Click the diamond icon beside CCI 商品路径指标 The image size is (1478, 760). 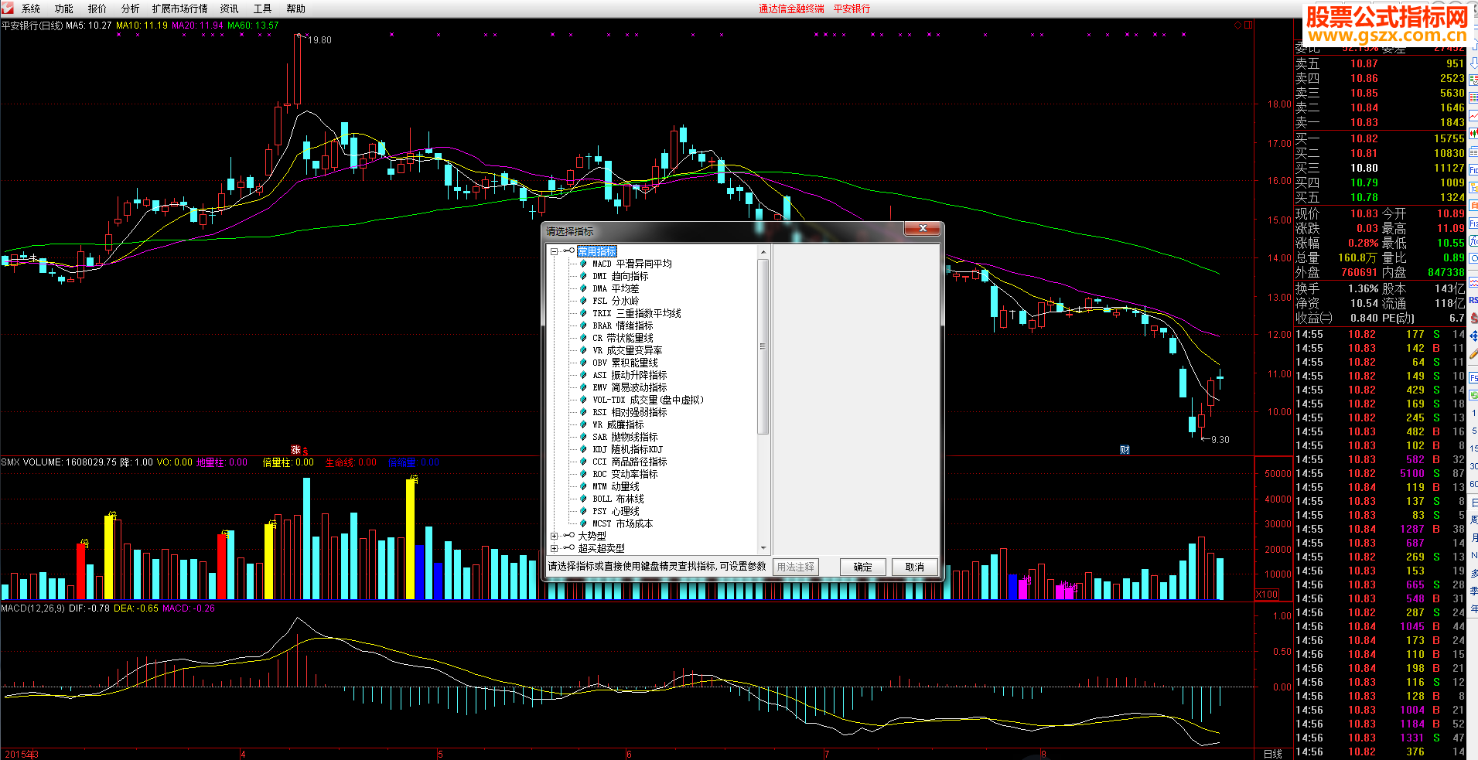pyautogui.click(x=583, y=462)
